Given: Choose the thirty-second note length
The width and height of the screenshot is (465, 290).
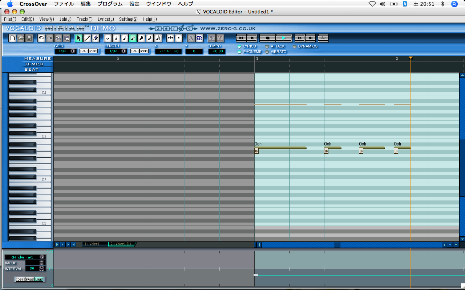Looking at the screenshot, I should coord(150,38).
